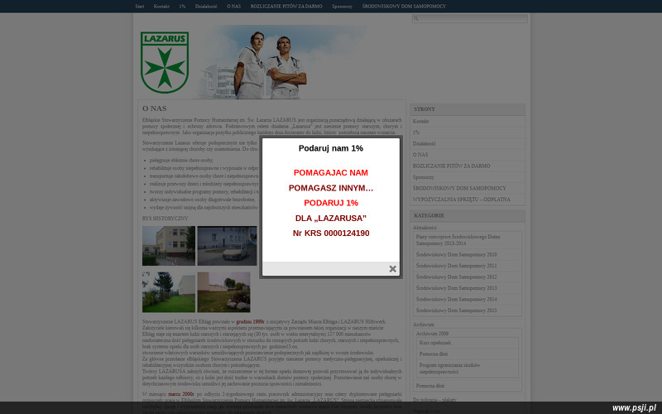This screenshot has width=662, height=414.
Task: Open Plany rozwojowe Środowiskowego Domu Samopomocy 2013-2014
Action: (458, 240)
